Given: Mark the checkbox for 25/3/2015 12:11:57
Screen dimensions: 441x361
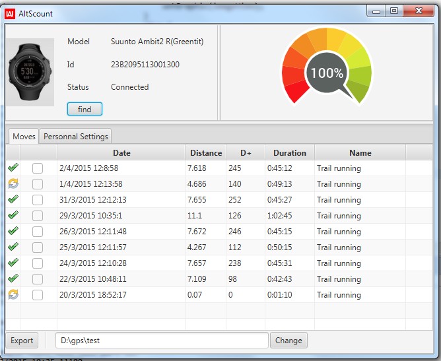Looking at the screenshot, I should click(x=38, y=247).
